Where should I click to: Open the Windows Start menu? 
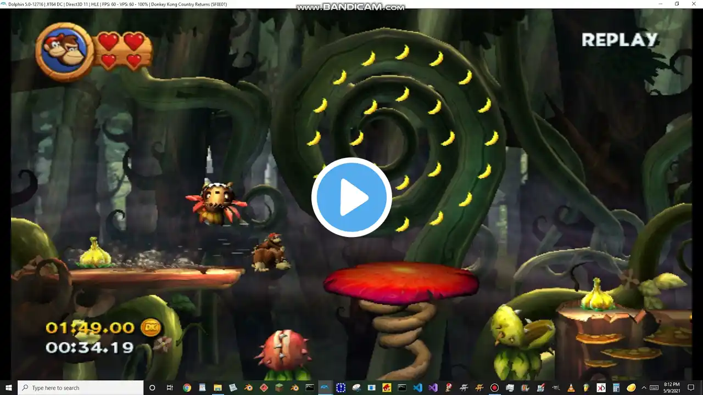tap(8, 388)
